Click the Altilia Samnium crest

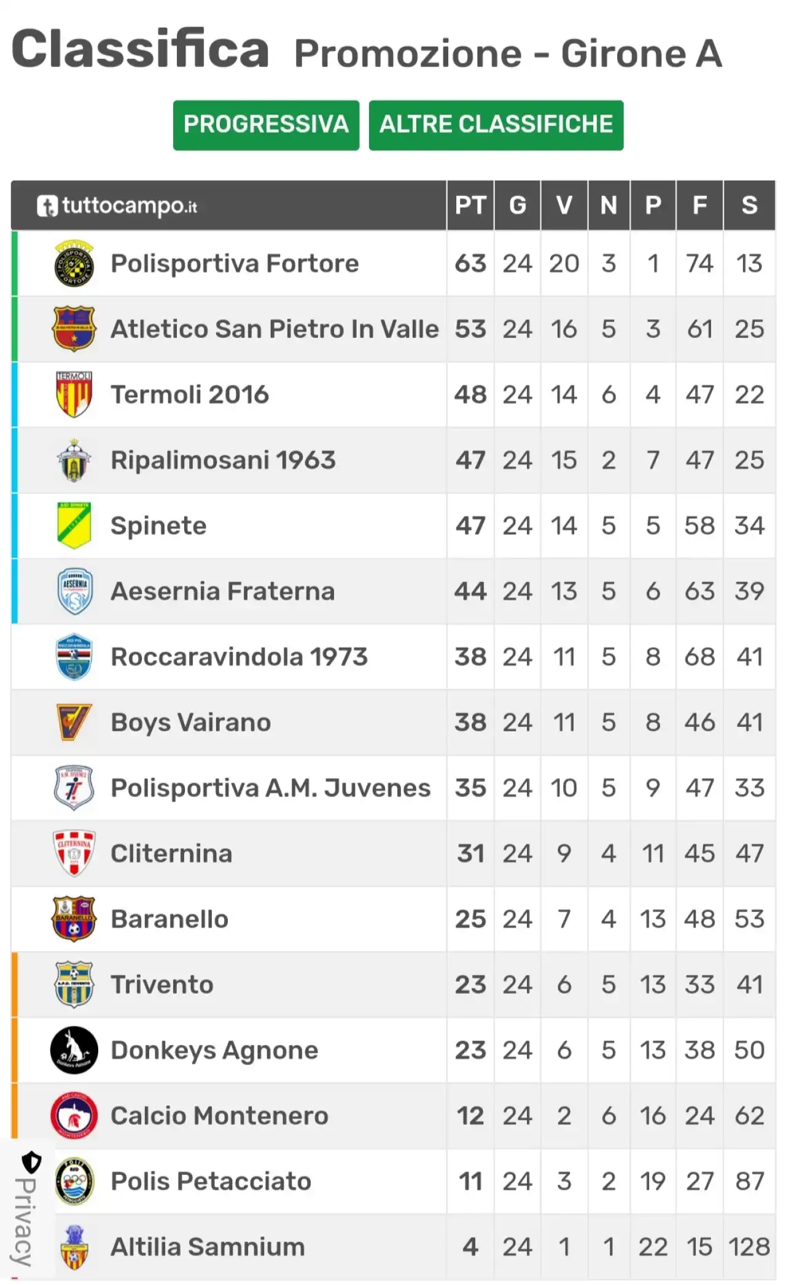coord(74,1247)
